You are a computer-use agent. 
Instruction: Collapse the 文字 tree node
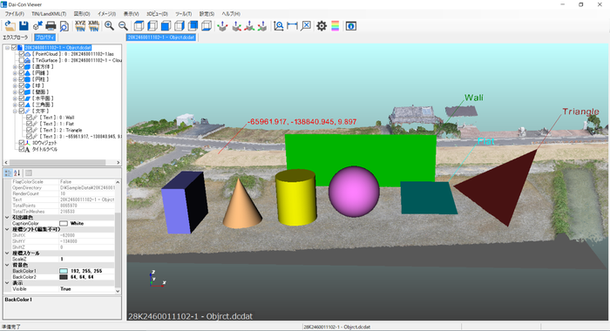[15, 111]
